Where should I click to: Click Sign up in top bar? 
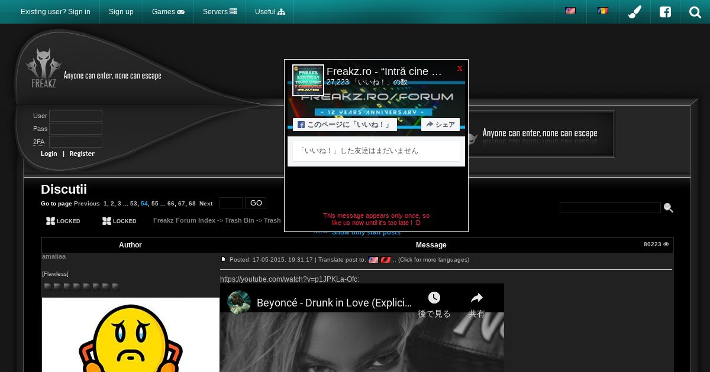[121, 12]
